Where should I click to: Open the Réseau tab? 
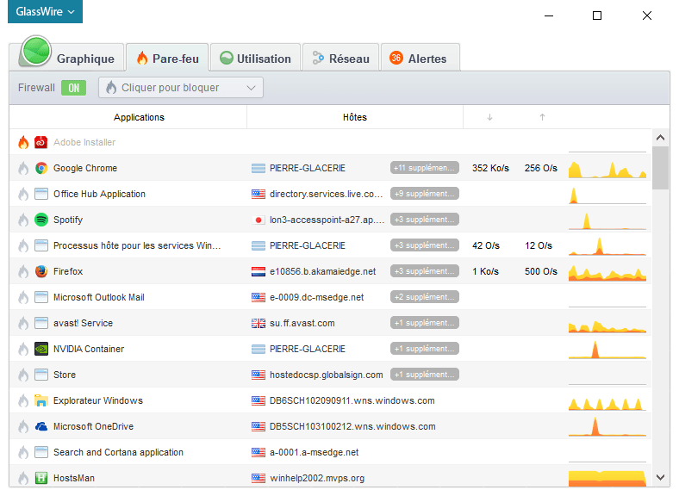341,58
